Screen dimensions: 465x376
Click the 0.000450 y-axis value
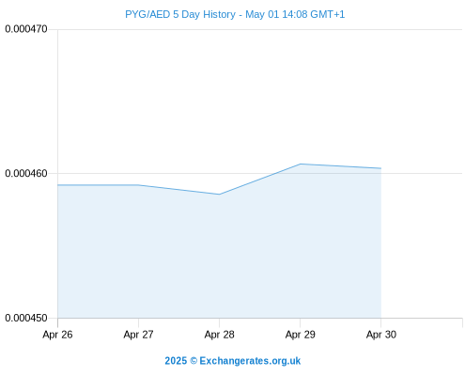click(26, 318)
